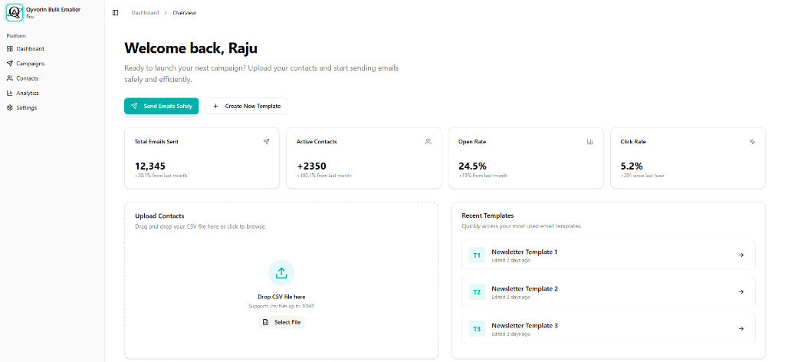This screenshot has width=785, height=362.
Task: Click the paper plane icon in Send Emails Safely
Action: coord(134,106)
